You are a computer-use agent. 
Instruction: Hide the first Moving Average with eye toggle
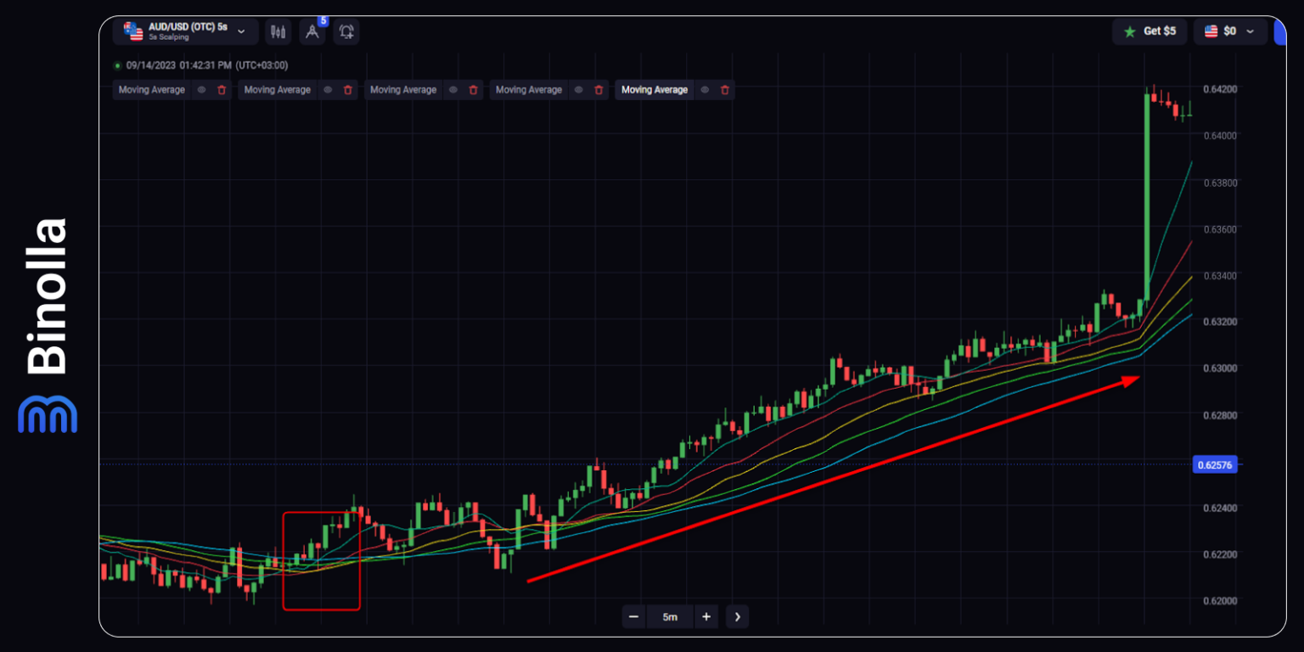click(201, 89)
